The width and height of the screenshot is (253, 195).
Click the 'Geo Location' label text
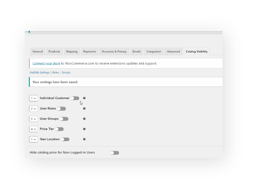tap(50, 139)
